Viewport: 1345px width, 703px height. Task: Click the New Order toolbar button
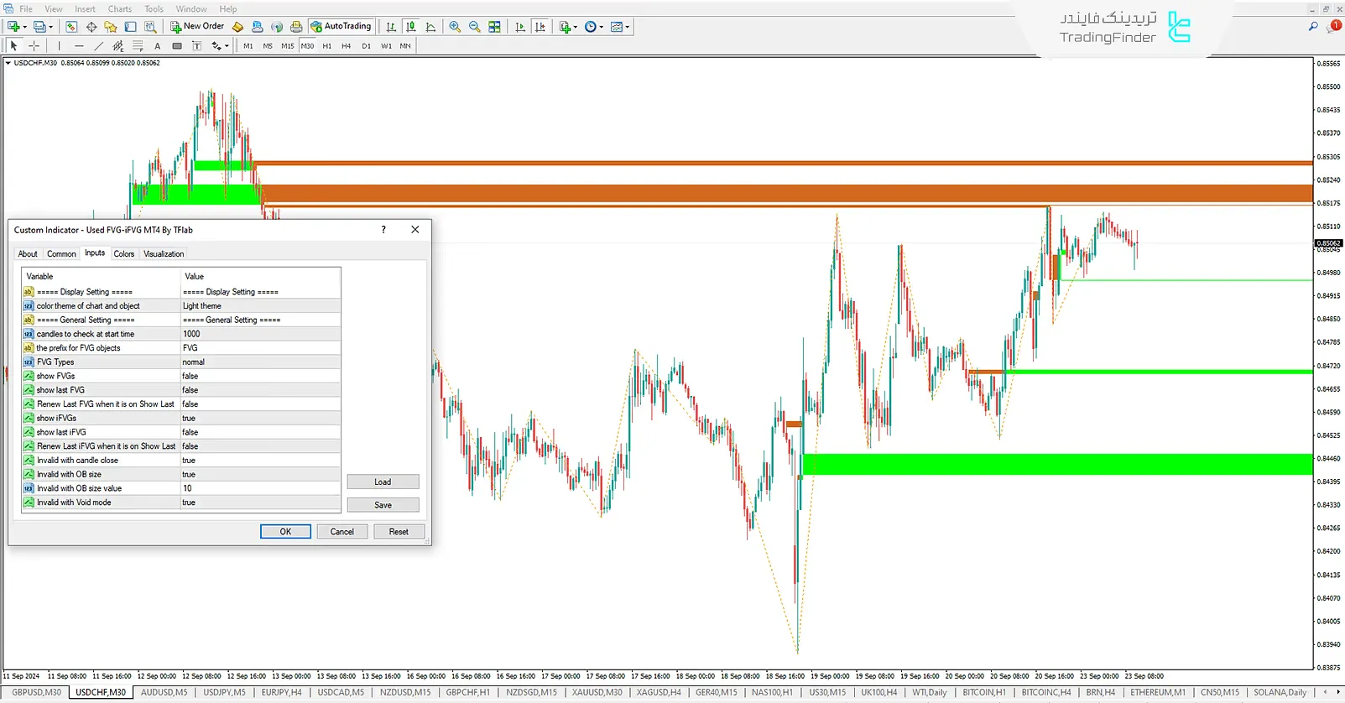click(197, 27)
